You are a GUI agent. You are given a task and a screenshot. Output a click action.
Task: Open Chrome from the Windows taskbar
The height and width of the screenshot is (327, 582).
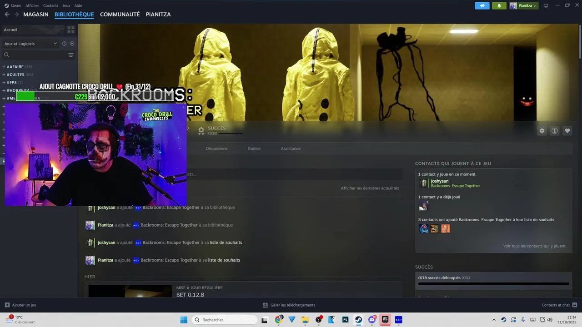[279, 320]
